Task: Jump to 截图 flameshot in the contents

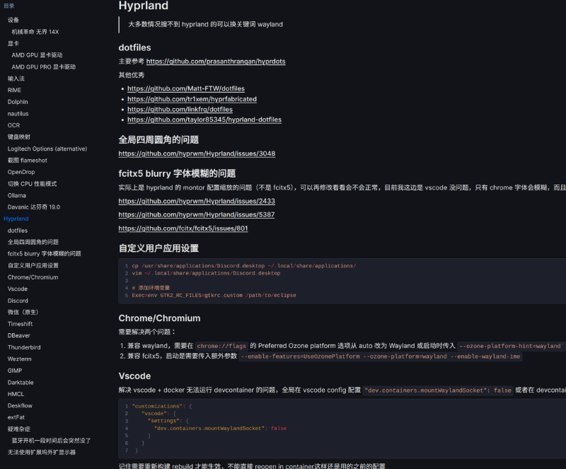Action: [28, 161]
